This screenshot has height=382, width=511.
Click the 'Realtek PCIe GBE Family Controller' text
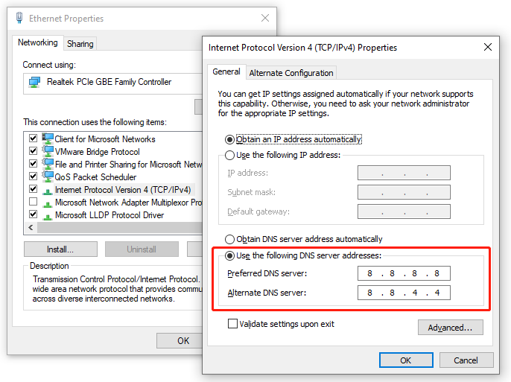point(109,82)
